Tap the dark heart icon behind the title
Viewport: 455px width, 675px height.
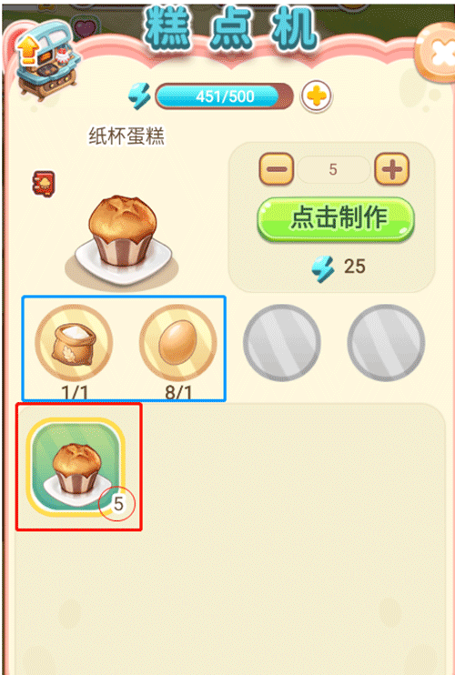coord(85,28)
